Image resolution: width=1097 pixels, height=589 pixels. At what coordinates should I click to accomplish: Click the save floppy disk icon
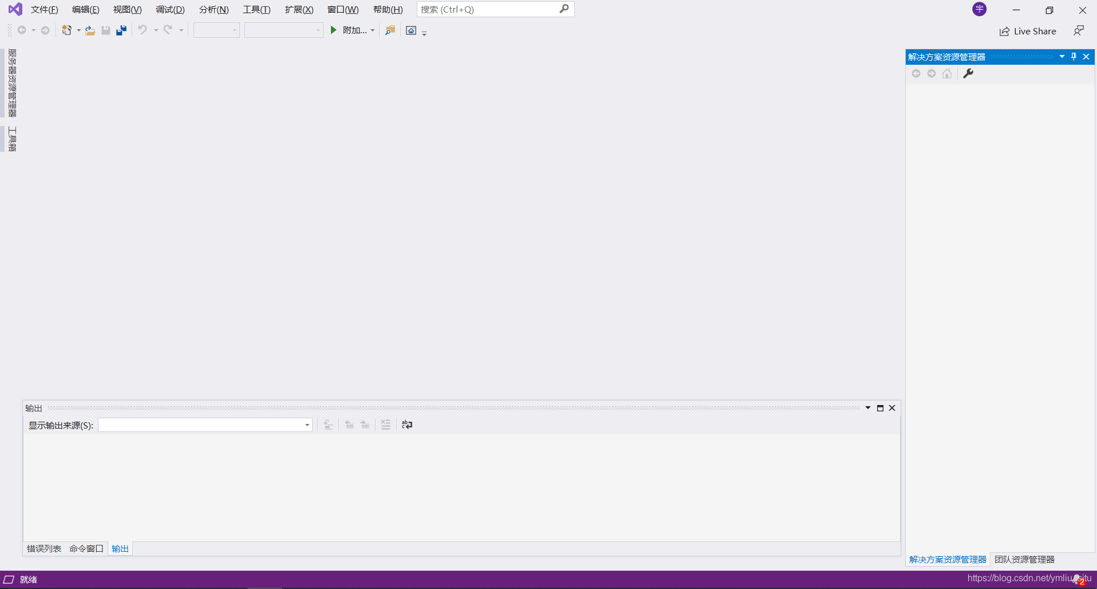106,30
